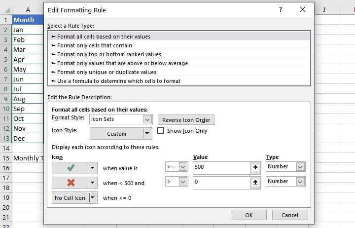Select 'Format only cells that contain' rule type
This screenshot has width=355, height=228.
tap(179, 45)
